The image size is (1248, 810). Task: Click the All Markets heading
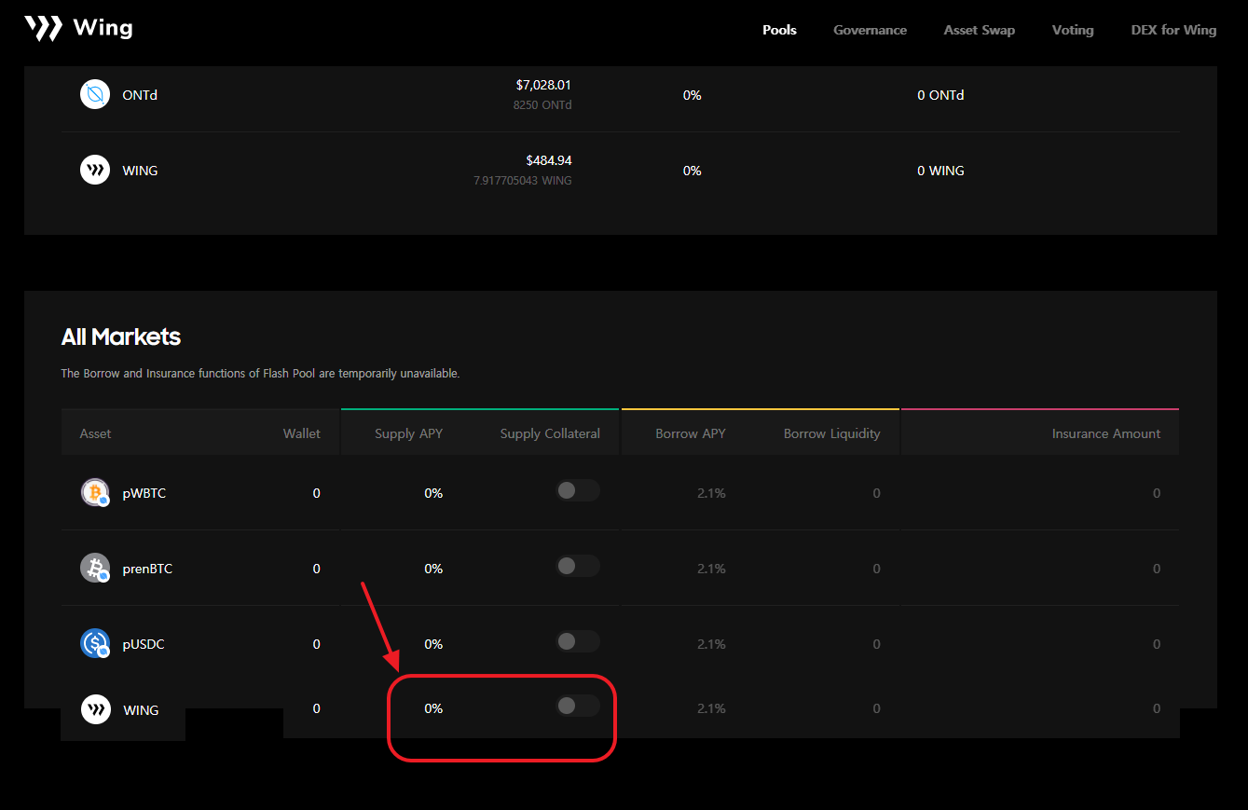tap(121, 336)
